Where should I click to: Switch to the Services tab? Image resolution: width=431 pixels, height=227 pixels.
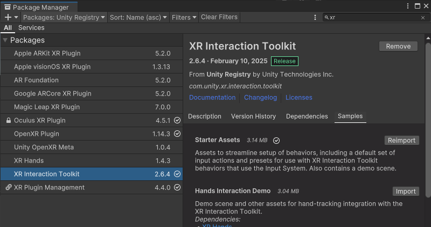click(x=31, y=28)
